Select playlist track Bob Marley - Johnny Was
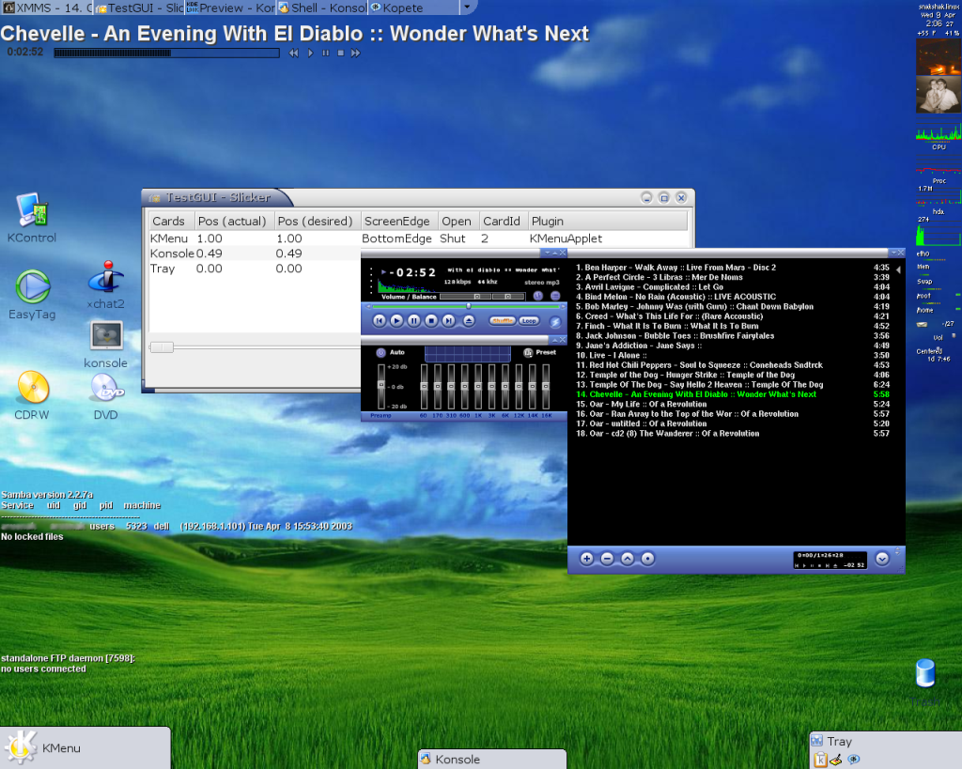This screenshot has height=769, width=962. (x=733, y=307)
